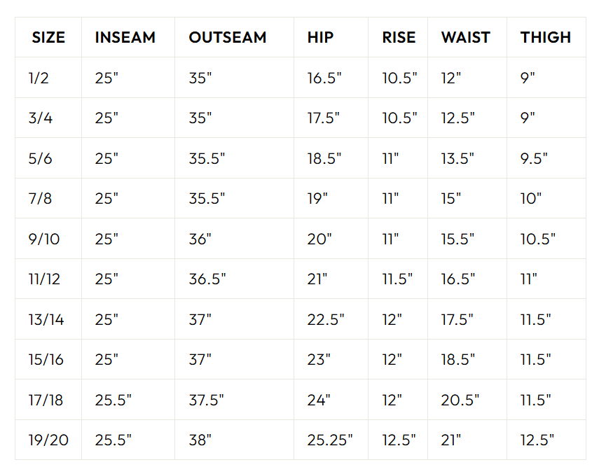Viewport: 599px width, 474px height.
Task: Select the size 1/2 row label
Action: point(39,78)
